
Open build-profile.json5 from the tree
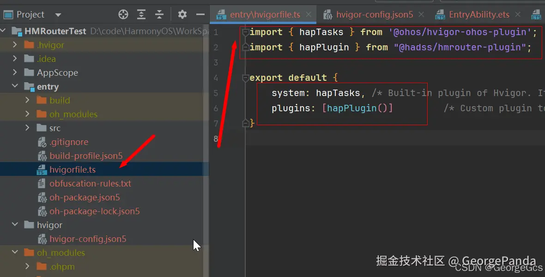click(86, 156)
